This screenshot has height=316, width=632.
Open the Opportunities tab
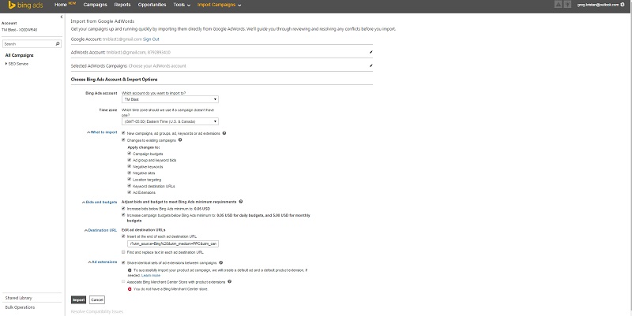(x=152, y=5)
